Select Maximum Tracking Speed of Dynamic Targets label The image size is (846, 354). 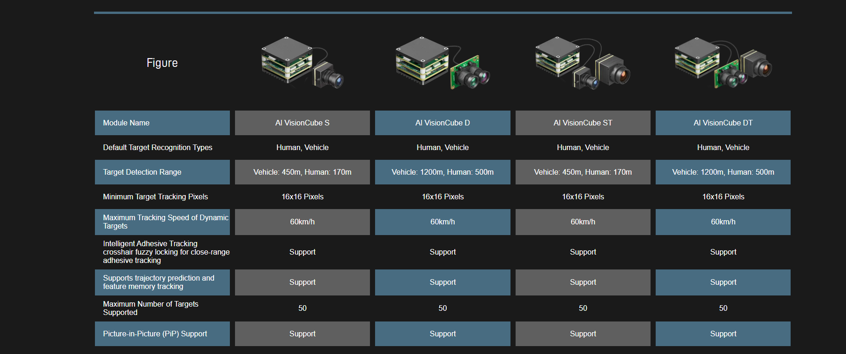pos(165,222)
